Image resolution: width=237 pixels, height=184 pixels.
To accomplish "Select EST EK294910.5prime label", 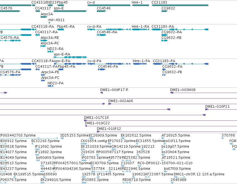I will 56,180.
